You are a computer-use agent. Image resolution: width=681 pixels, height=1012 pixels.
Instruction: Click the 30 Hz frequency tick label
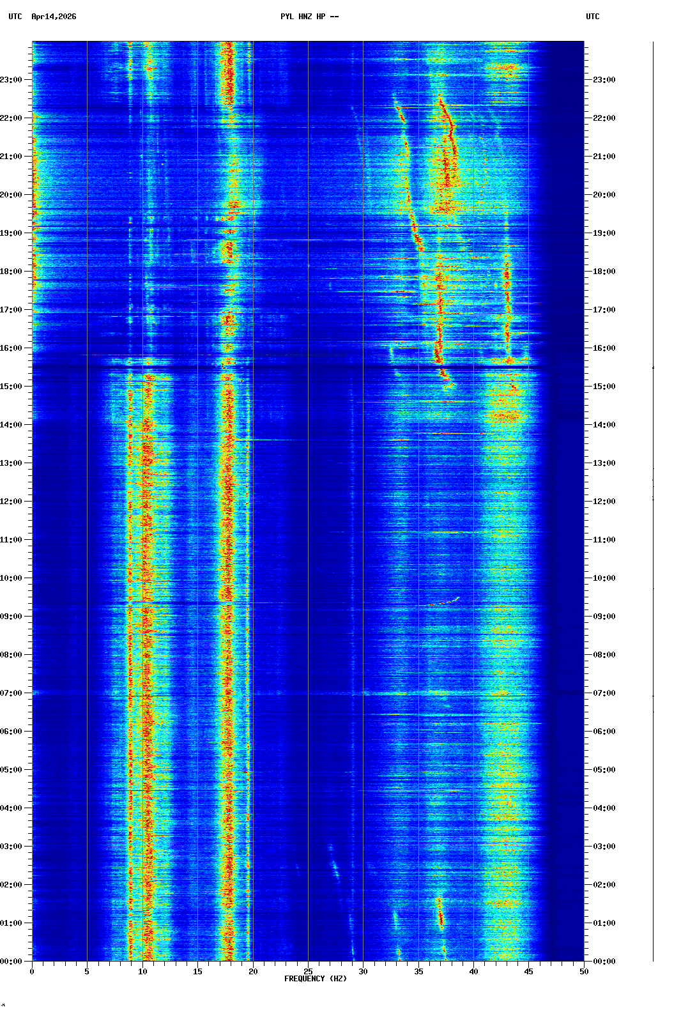[363, 972]
